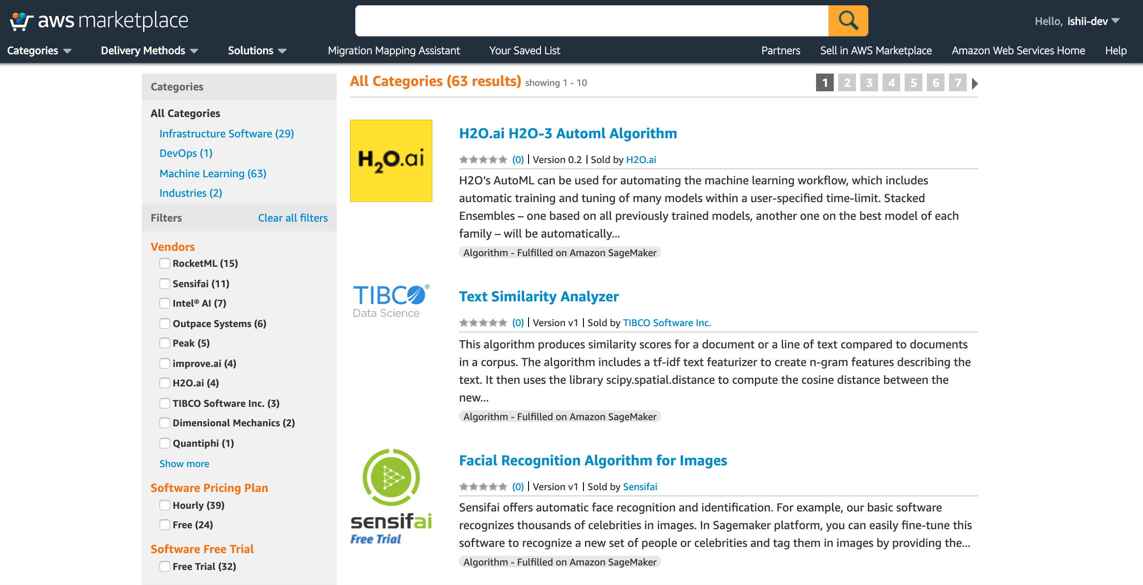This screenshot has width=1143, height=585.
Task: Go to results page 6
Action: point(935,83)
